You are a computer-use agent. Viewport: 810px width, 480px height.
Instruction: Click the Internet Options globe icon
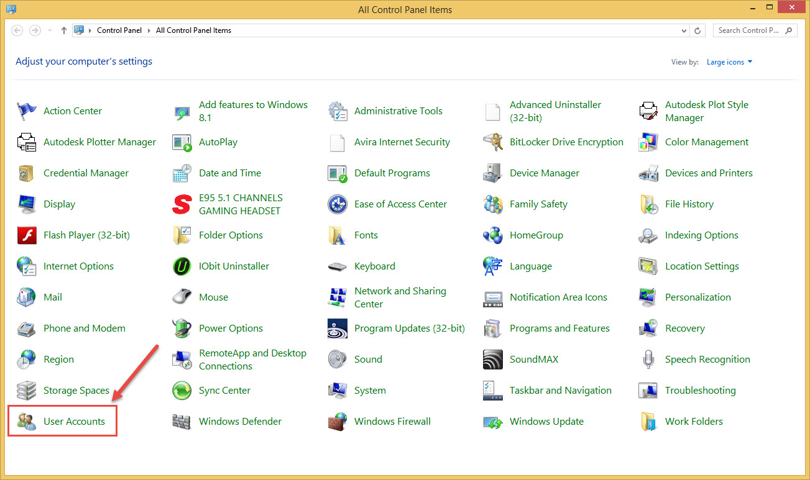click(x=27, y=266)
